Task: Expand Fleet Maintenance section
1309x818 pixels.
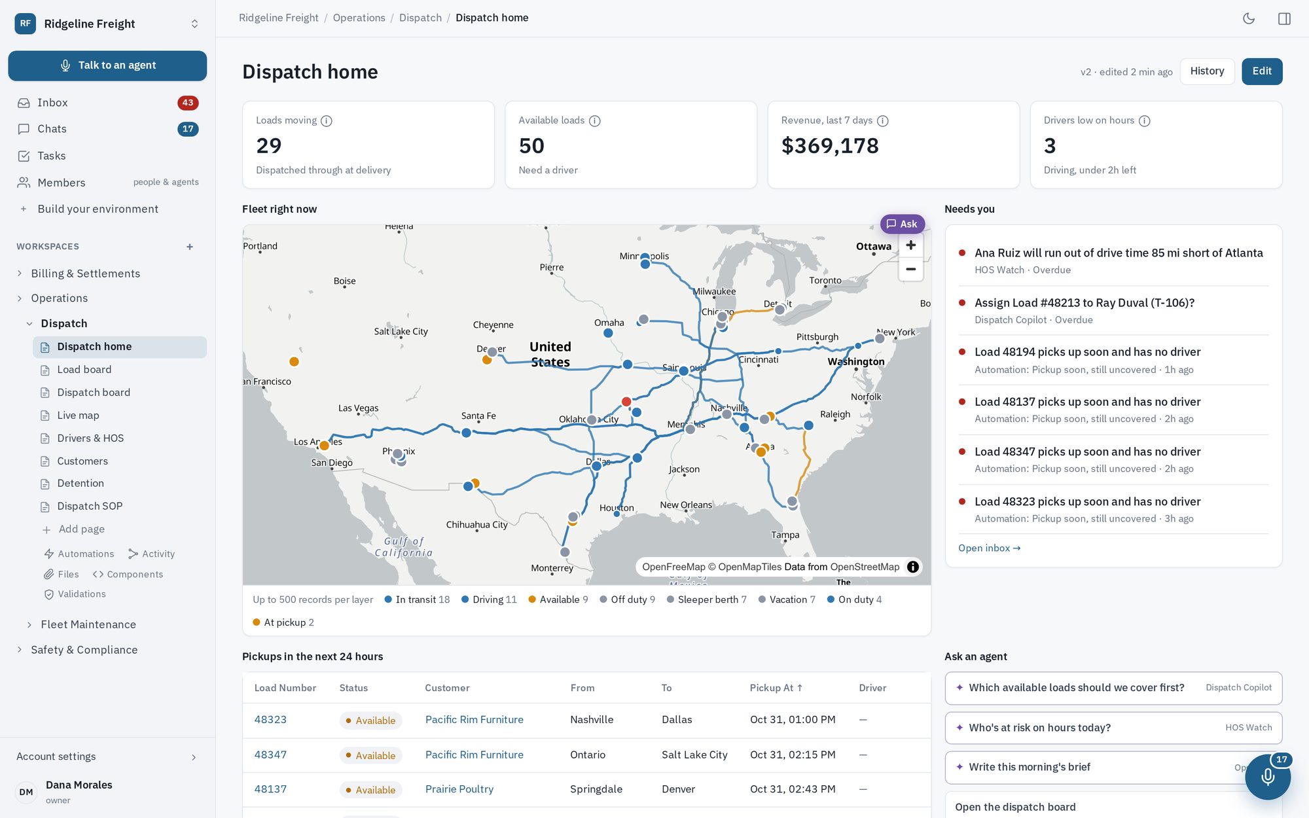Action: (29, 624)
